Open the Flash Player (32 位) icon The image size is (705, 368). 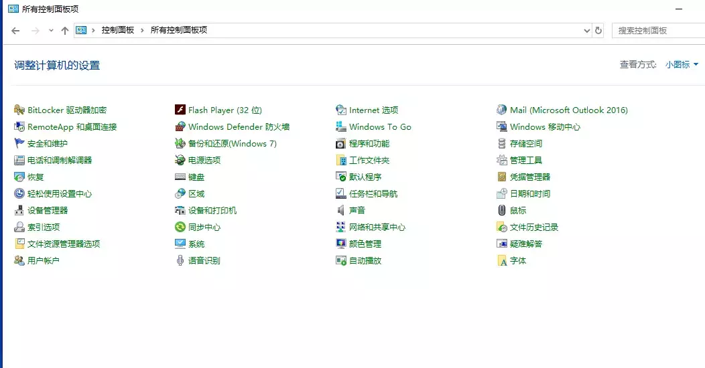tap(180, 110)
